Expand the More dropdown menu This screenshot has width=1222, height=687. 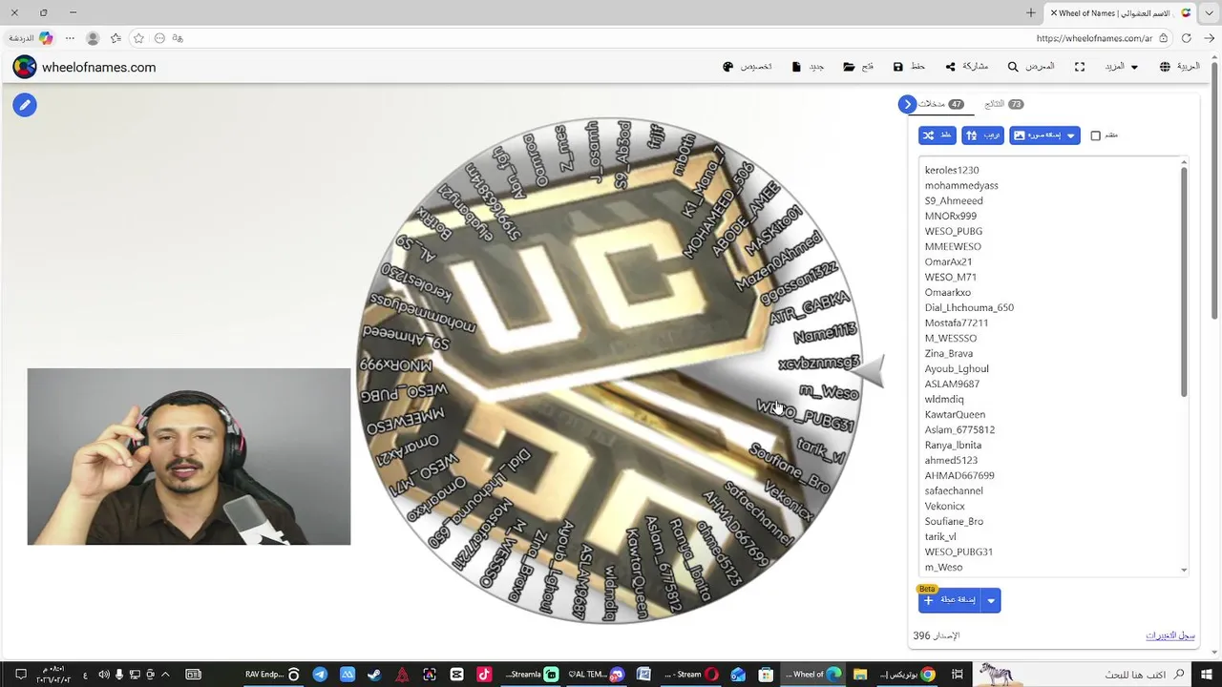1122,67
